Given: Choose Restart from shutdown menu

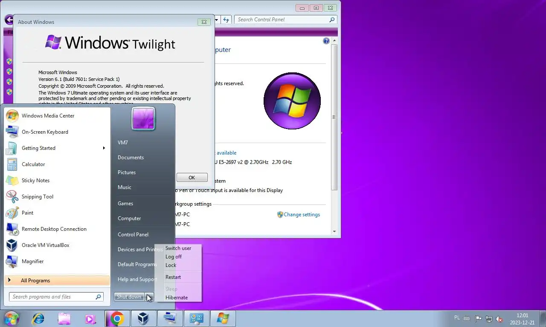Looking at the screenshot, I should coord(173,277).
